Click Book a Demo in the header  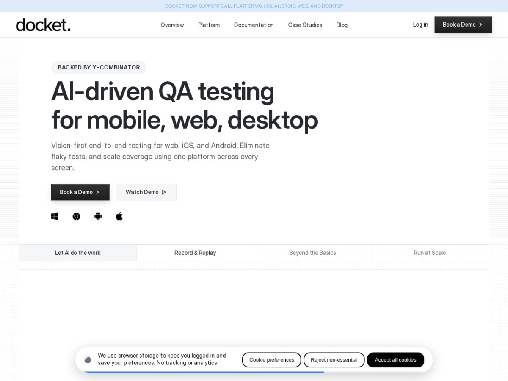[x=463, y=25]
